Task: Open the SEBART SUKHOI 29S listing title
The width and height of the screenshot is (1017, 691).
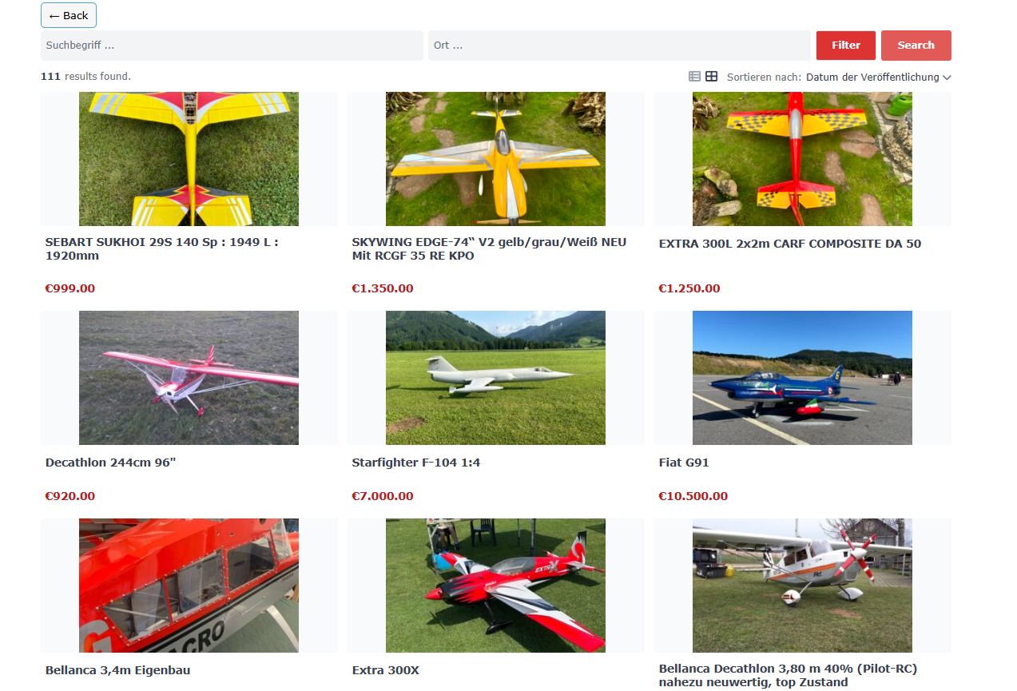Action: 162,248
